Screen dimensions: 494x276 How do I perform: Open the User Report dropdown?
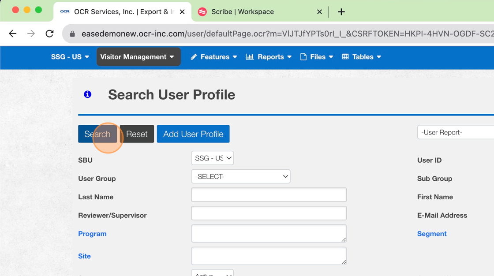click(x=455, y=132)
